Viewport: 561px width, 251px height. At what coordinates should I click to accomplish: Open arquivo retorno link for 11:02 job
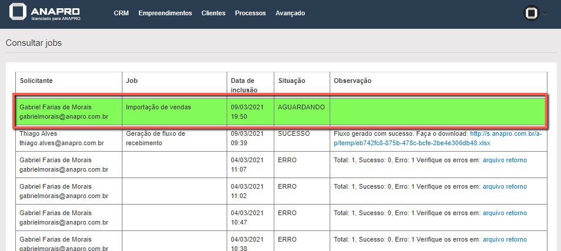[x=504, y=186]
